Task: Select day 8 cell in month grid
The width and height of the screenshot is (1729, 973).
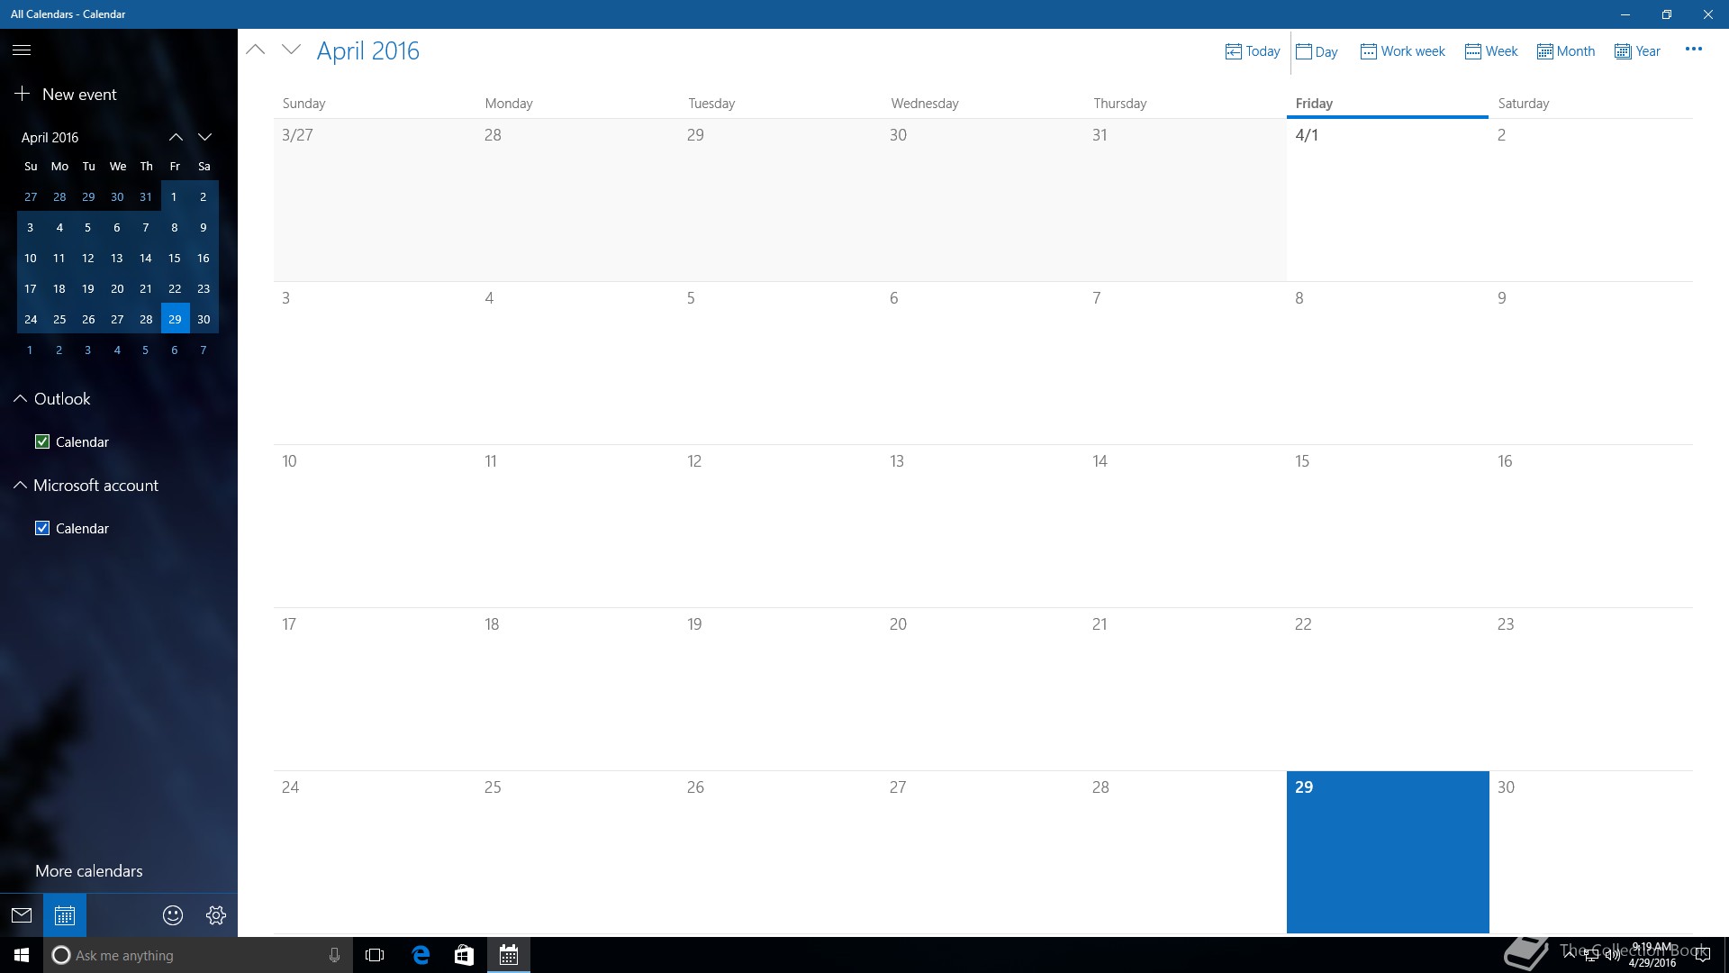Action: pos(1388,363)
